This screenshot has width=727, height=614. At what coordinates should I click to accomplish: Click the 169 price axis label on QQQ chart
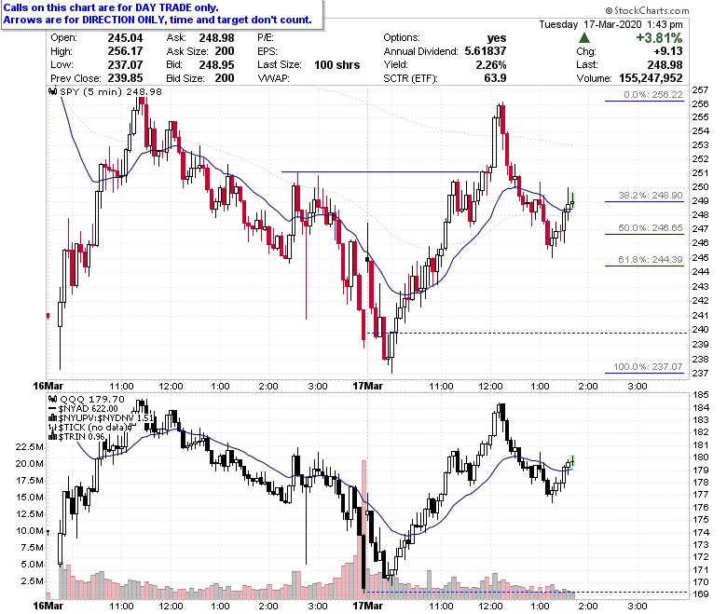coord(700,594)
